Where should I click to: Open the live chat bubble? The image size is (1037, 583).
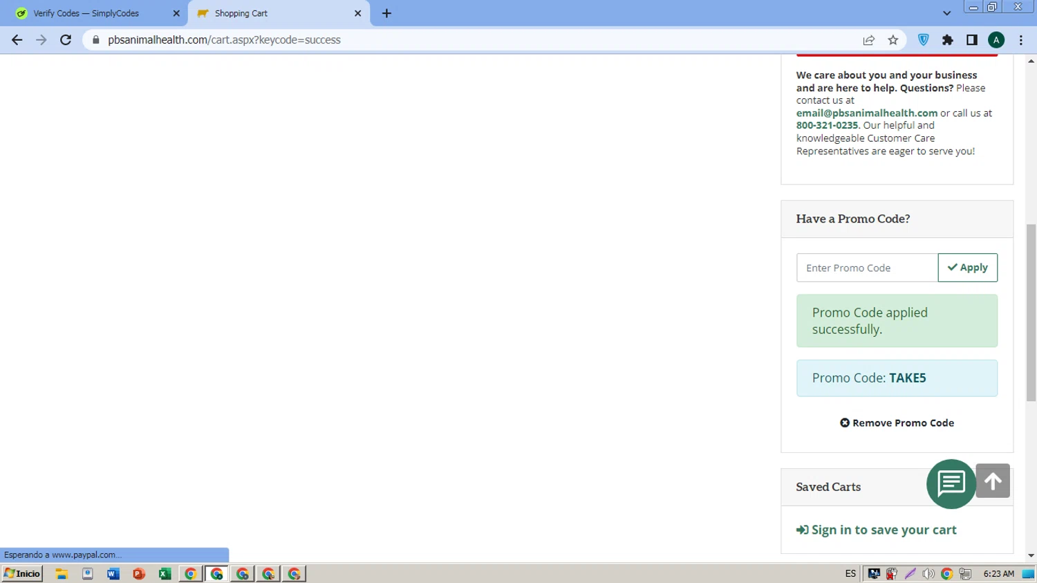pos(951,483)
